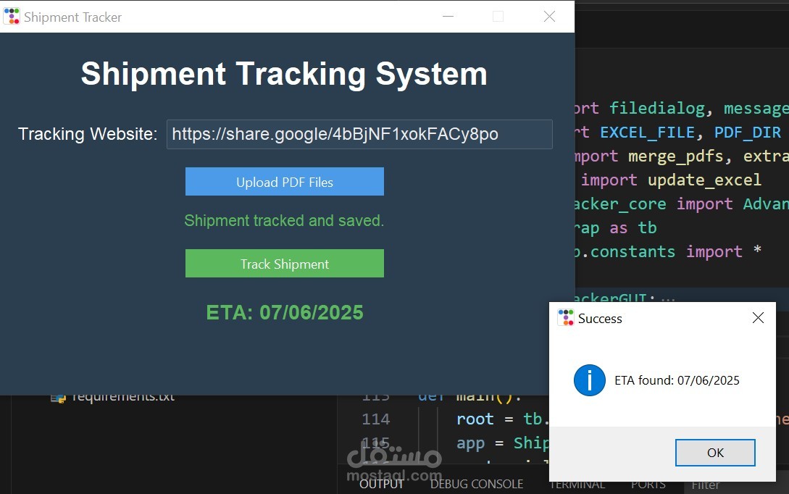Click into the Tracking Website URL field
This screenshot has height=494, width=789.
tap(359, 134)
